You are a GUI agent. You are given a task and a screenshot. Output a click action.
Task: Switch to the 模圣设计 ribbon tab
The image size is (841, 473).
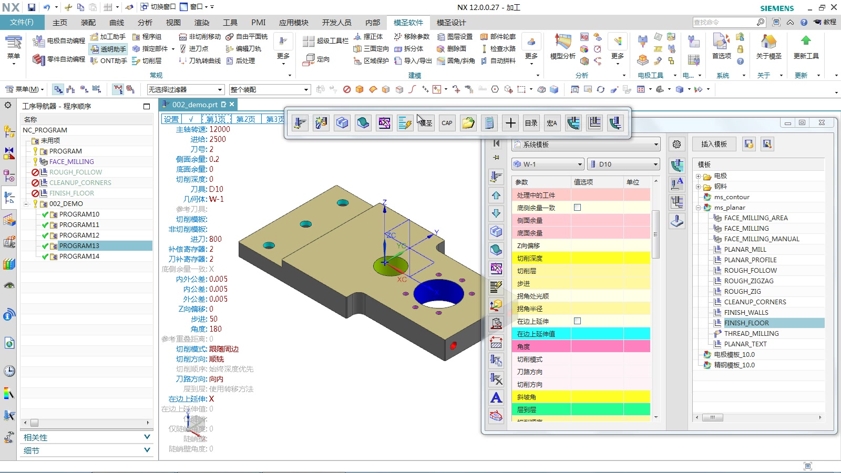click(451, 23)
